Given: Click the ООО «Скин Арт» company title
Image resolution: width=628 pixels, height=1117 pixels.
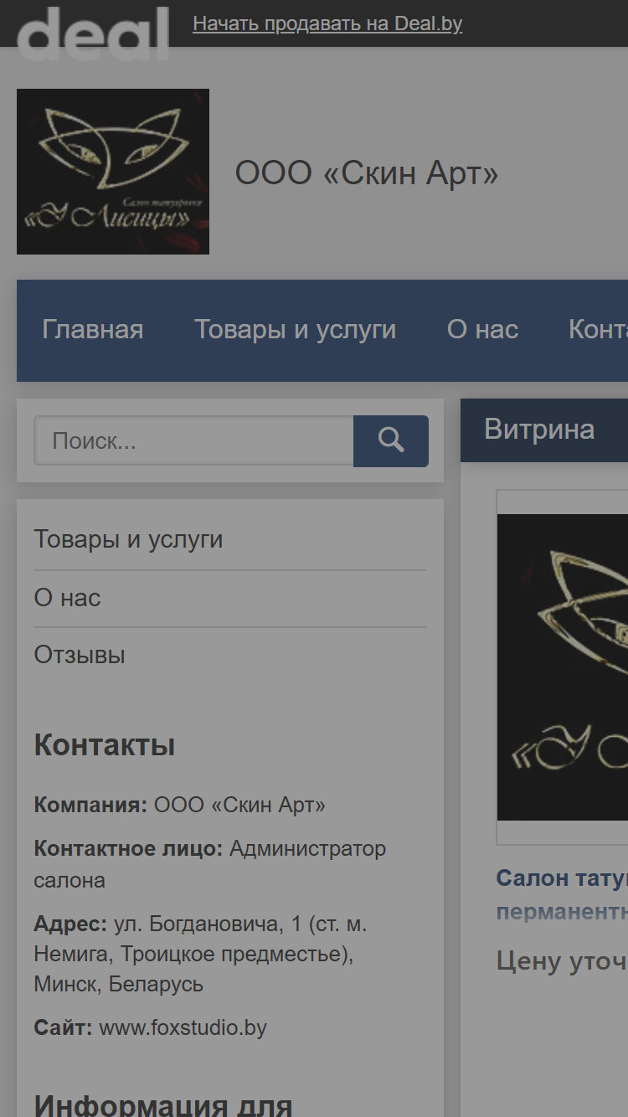Looking at the screenshot, I should tap(367, 173).
